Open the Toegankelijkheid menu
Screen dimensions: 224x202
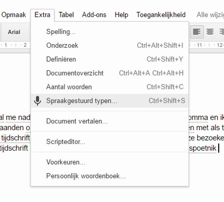[161, 15]
